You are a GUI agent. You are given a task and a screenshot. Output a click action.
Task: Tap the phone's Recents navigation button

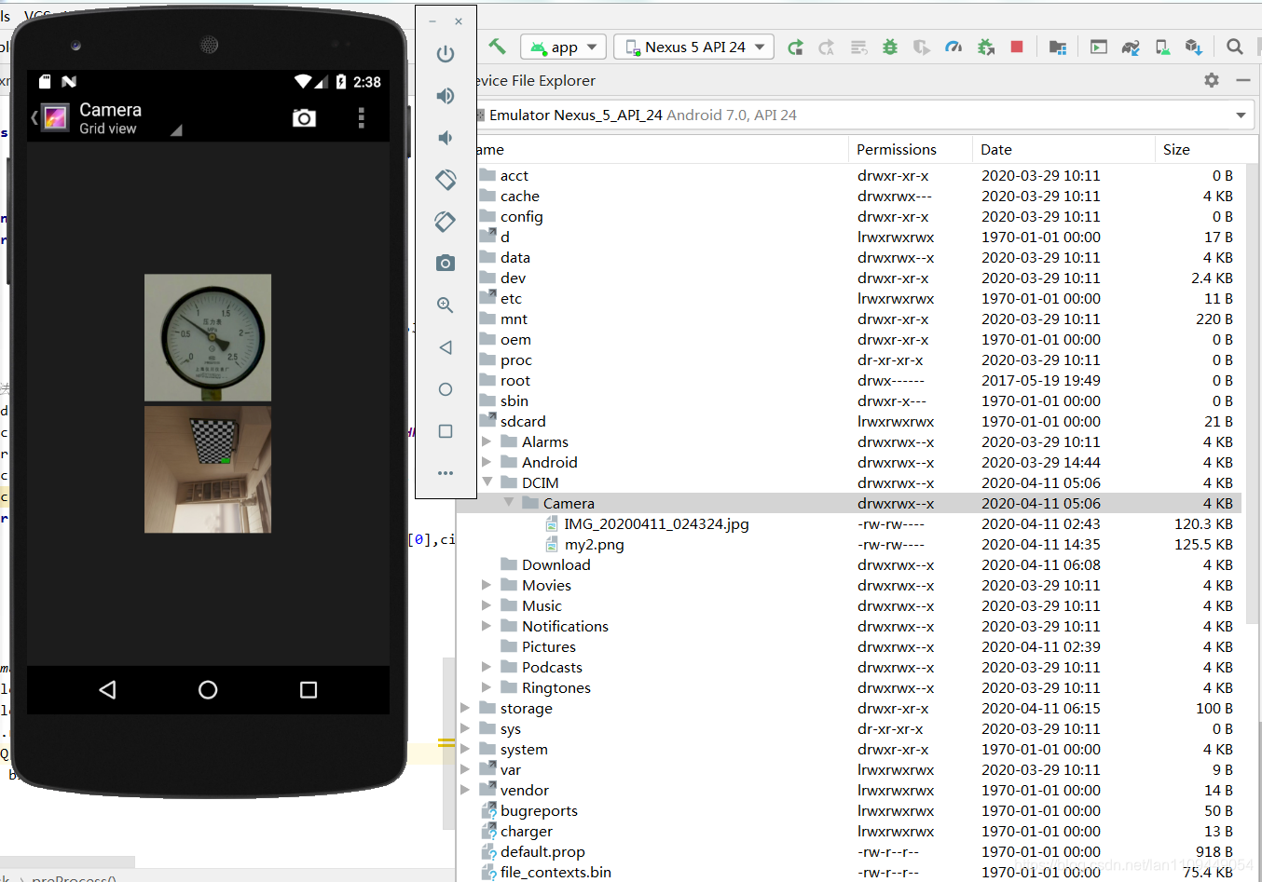(309, 690)
